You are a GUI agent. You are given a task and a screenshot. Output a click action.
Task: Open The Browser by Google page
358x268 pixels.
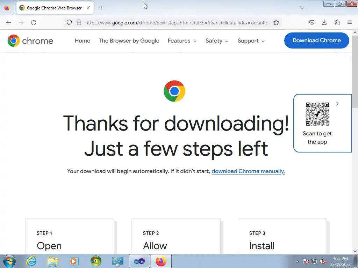coord(129,40)
